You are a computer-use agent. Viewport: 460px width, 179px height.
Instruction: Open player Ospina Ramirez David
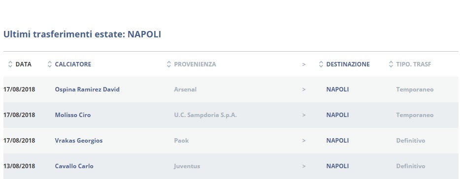click(87, 89)
